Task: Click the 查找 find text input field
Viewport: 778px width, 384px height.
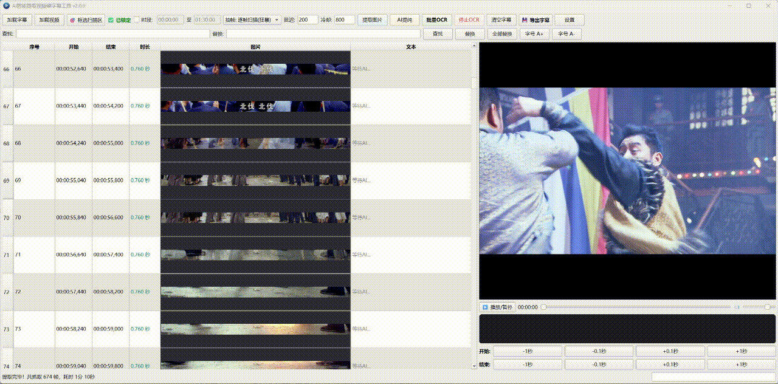Action: [x=113, y=34]
